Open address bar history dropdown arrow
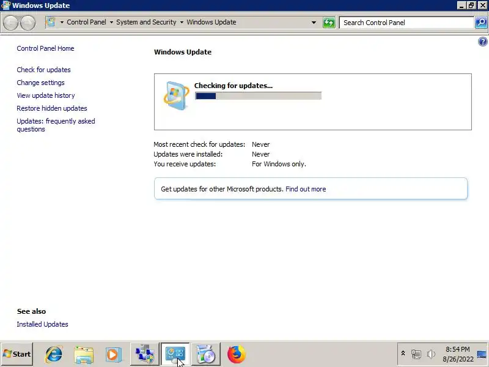This screenshot has width=489, height=367. pyautogui.click(x=314, y=23)
